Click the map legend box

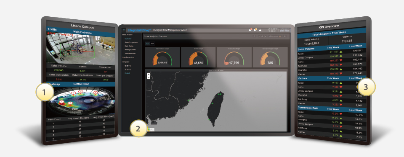[x=151, y=129]
